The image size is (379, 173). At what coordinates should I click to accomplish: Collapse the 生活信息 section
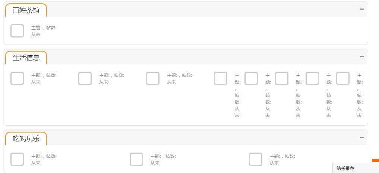(x=362, y=57)
